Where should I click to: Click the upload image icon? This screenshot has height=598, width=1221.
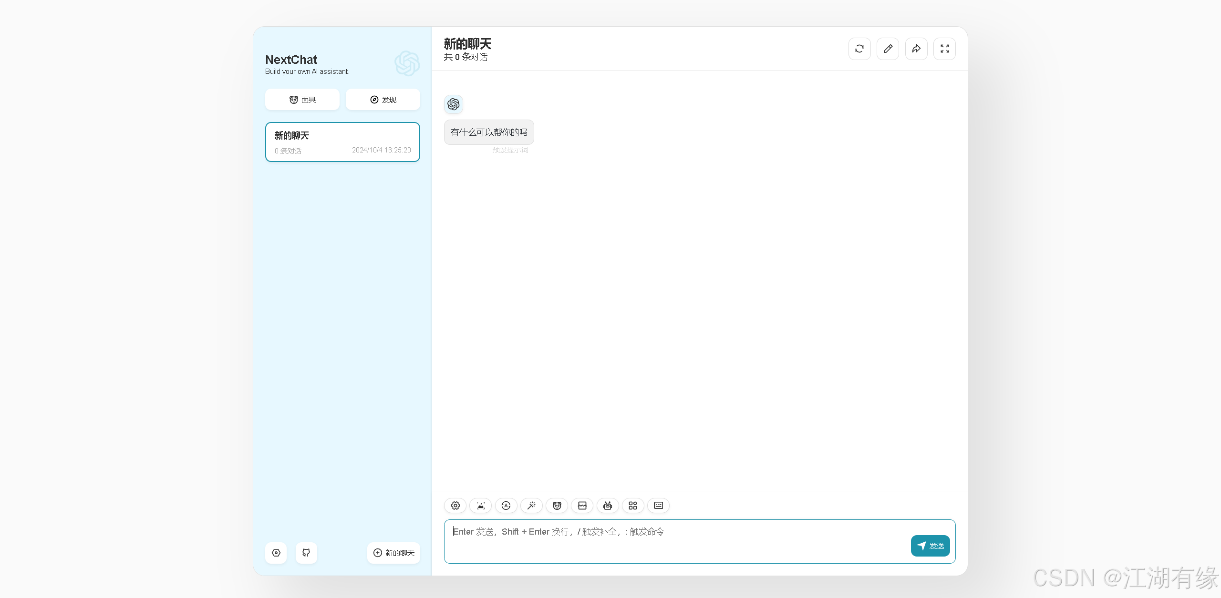click(x=480, y=506)
